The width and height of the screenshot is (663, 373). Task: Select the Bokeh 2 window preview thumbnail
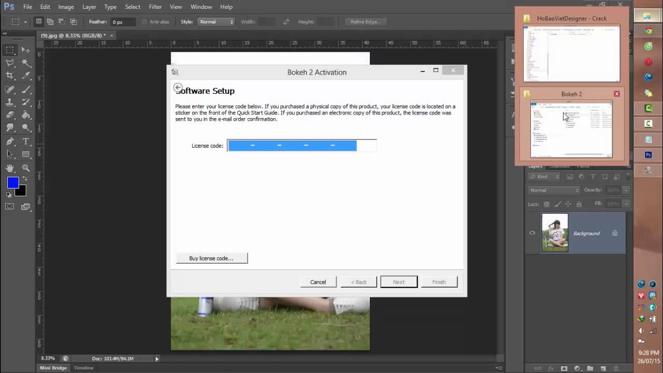coord(571,129)
